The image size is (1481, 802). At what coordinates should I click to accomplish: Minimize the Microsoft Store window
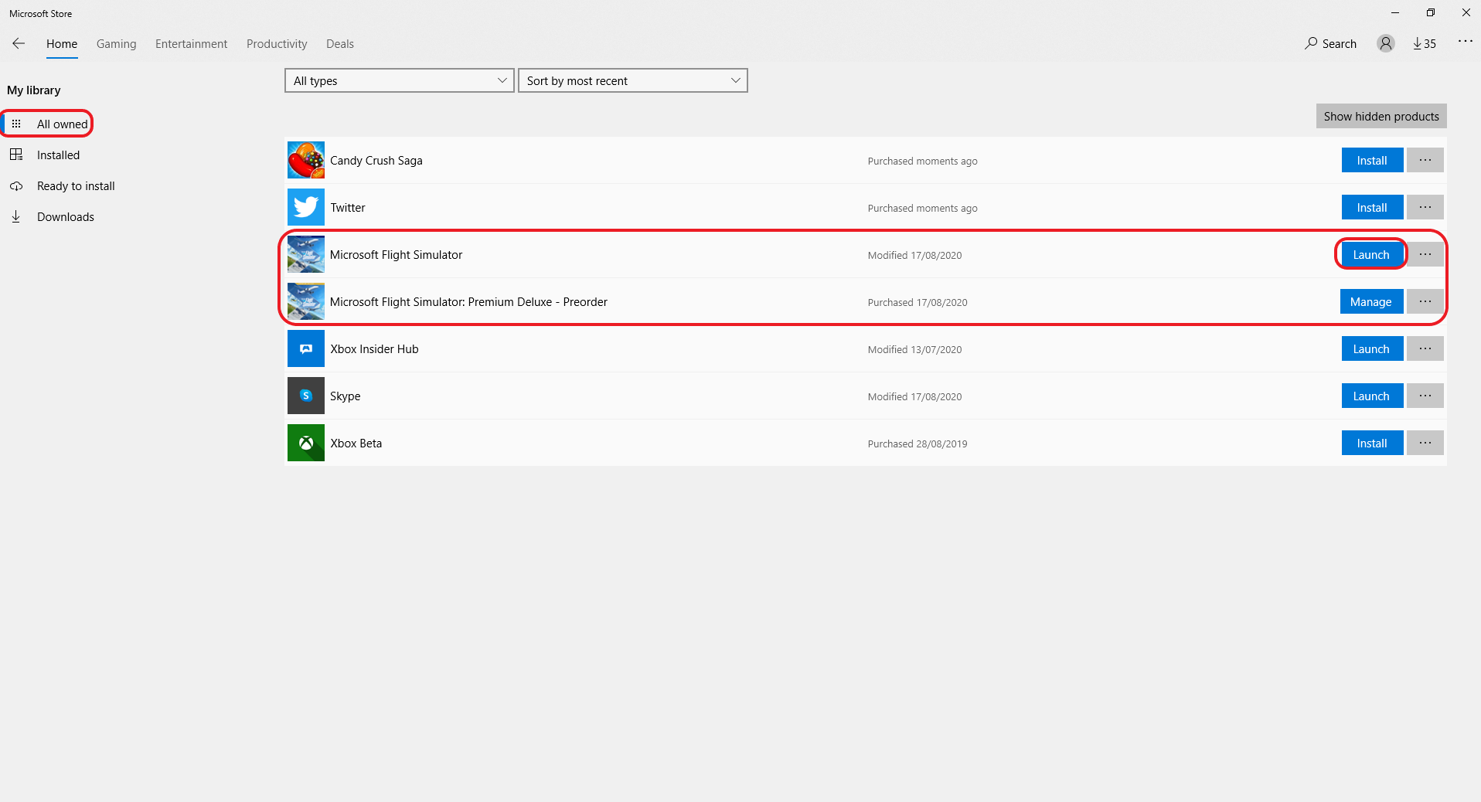(x=1395, y=13)
